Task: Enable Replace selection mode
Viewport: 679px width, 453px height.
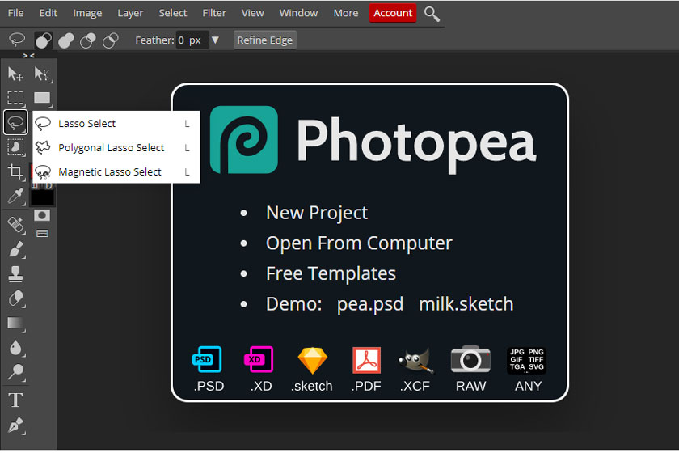Action: coord(44,40)
